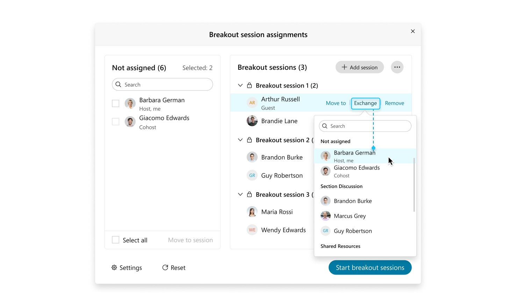Click the Start breakout sessions button
The width and height of the screenshot is (516, 307).
click(x=370, y=267)
